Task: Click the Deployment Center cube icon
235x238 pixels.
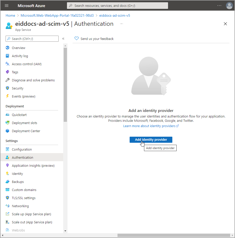Action: pyautogui.click(x=8, y=131)
